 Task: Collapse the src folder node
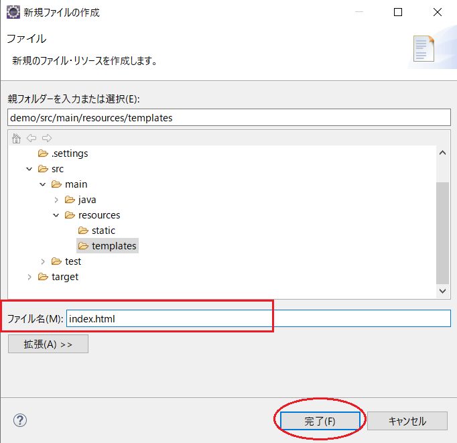pyautogui.click(x=29, y=169)
